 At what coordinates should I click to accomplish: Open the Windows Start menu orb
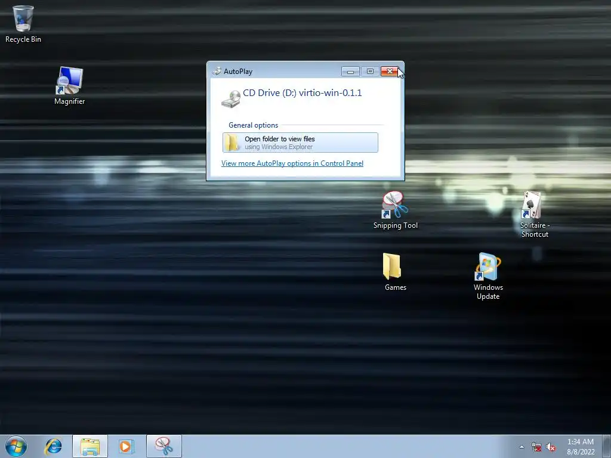tap(16, 446)
